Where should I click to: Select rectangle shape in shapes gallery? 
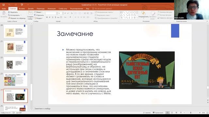[x=129, y=12]
